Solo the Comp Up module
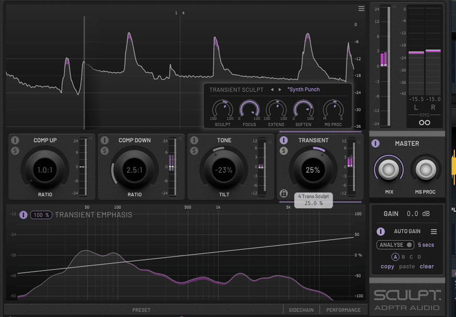456x317 pixels. [x=15, y=151]
